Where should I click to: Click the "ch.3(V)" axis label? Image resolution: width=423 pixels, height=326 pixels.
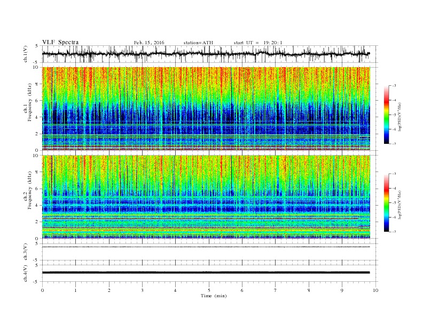(x=26, y=252)
